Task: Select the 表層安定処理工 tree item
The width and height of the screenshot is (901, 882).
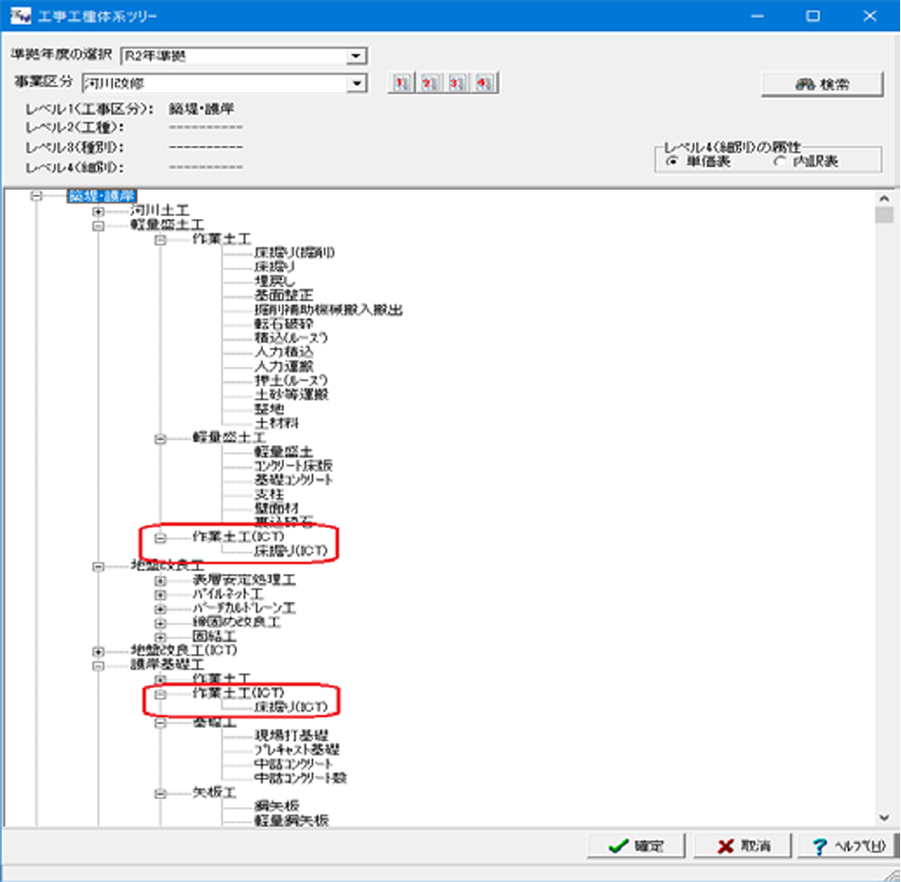Action: 244,580
